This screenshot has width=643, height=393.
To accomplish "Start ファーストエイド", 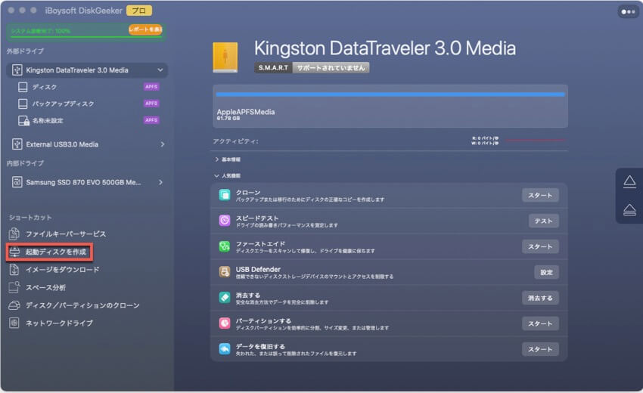I will point(540,246).
